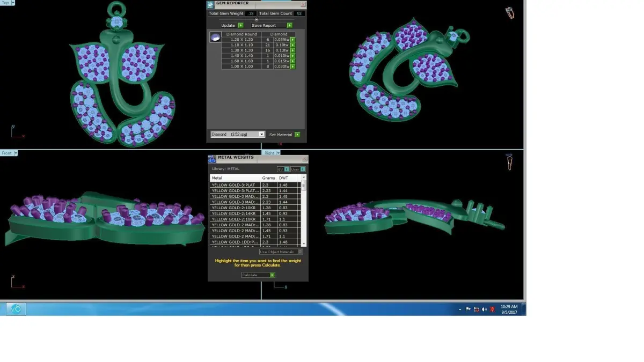Screen dimensions: 644x362
Task: Click green arrow on 1.20 X 1.20 row
Action: (x=292, y=40)
